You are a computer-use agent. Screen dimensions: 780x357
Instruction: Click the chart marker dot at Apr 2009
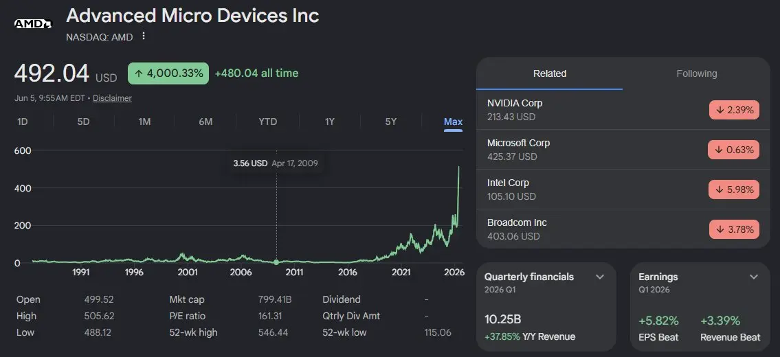pyautogui.click(x=276, y=262)
